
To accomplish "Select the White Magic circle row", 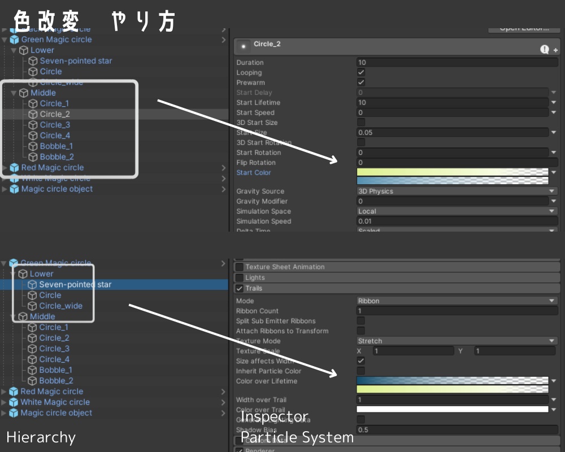I will coord(114,402).
